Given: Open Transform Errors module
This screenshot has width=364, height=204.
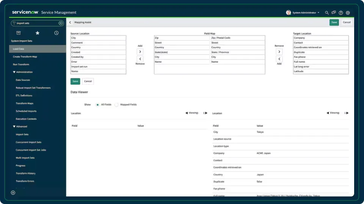Looking at the screenshot, I should pyautogui.click(x=25, y=181).
